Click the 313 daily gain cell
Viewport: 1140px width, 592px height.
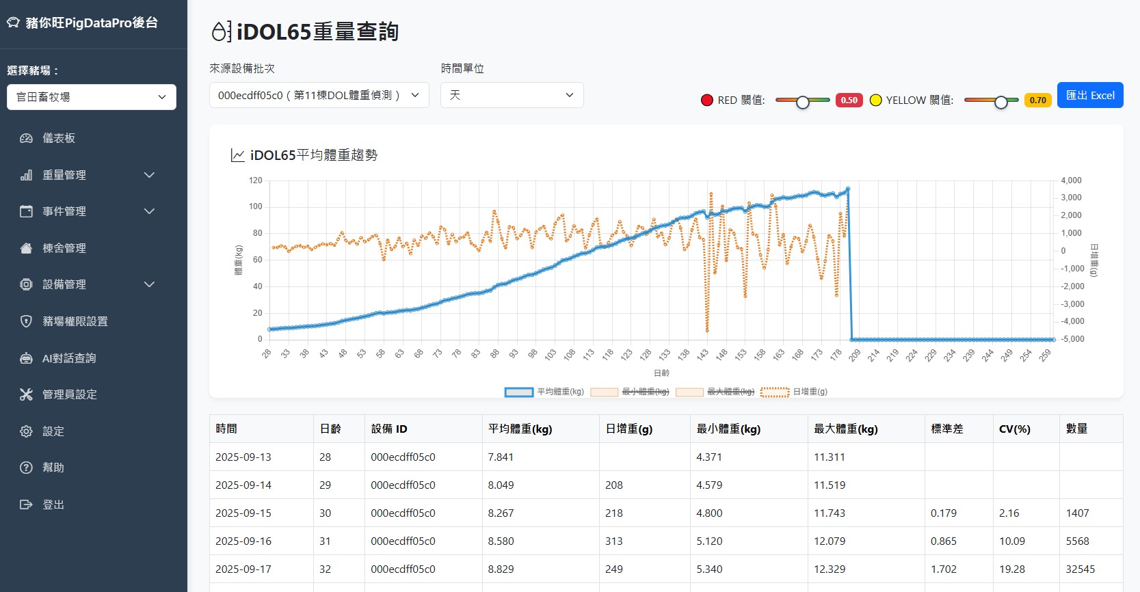tap(645, 541)
